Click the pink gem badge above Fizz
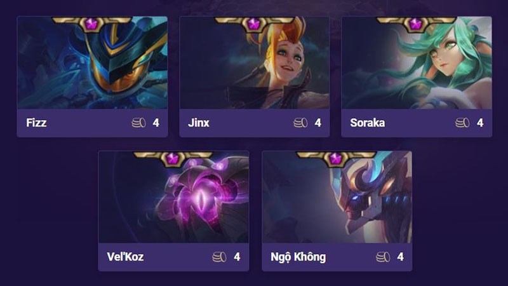The image size is (508, 286). (x=91, y=24)
